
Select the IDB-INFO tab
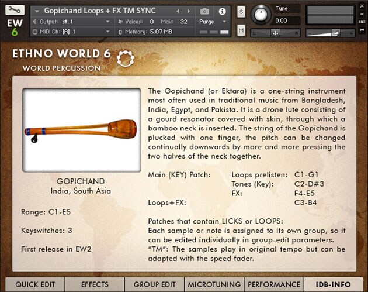pyautogui.click(x=334, y=284)
